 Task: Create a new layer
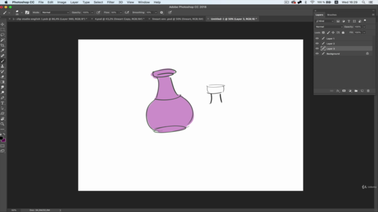(x=362, y=91)
